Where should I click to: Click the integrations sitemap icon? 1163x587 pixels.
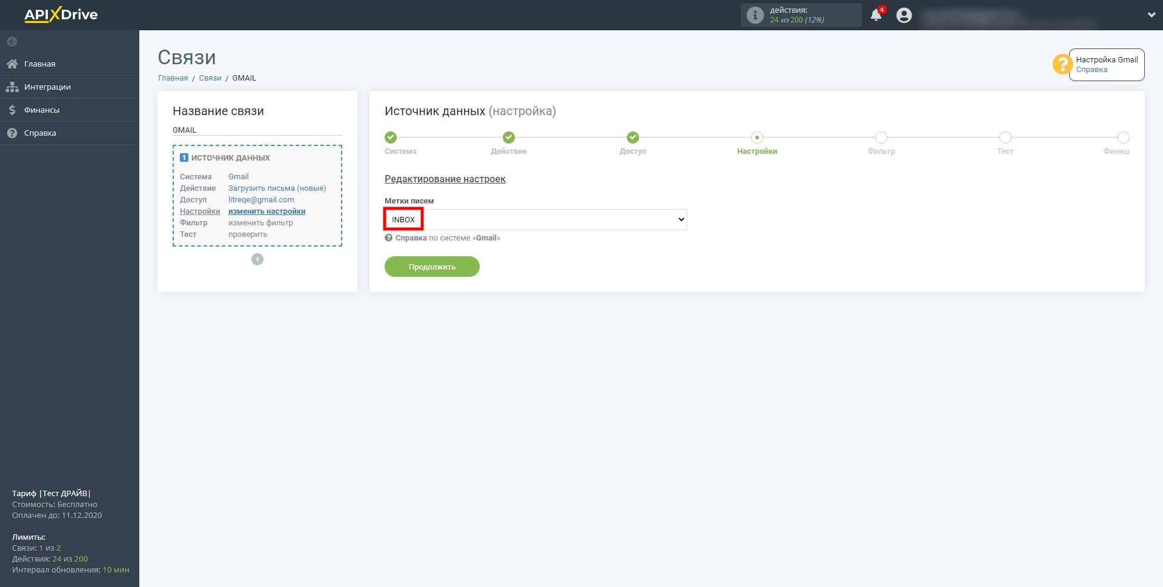pos(12,87)
